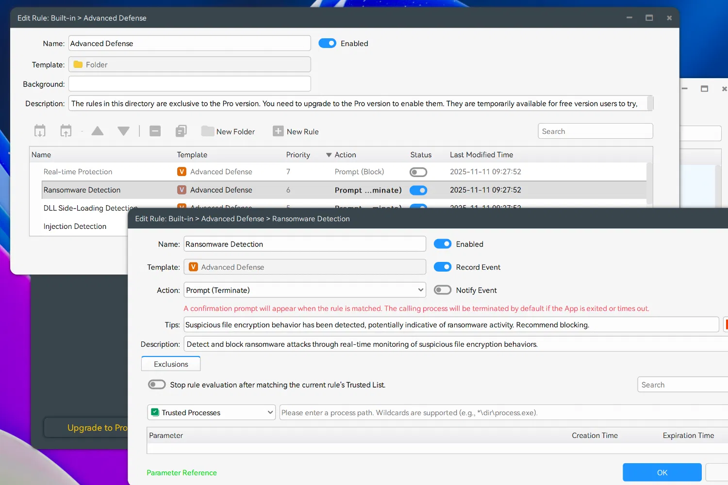Click the Name field containing Ransomware Detection
728x485 pixels.
coord(305,244)
